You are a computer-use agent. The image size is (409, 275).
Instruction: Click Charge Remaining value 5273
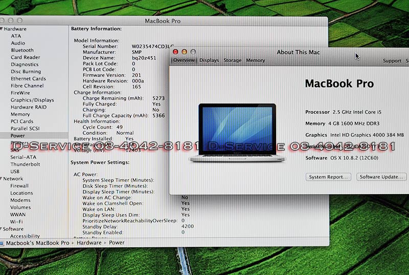pos(158,98)
